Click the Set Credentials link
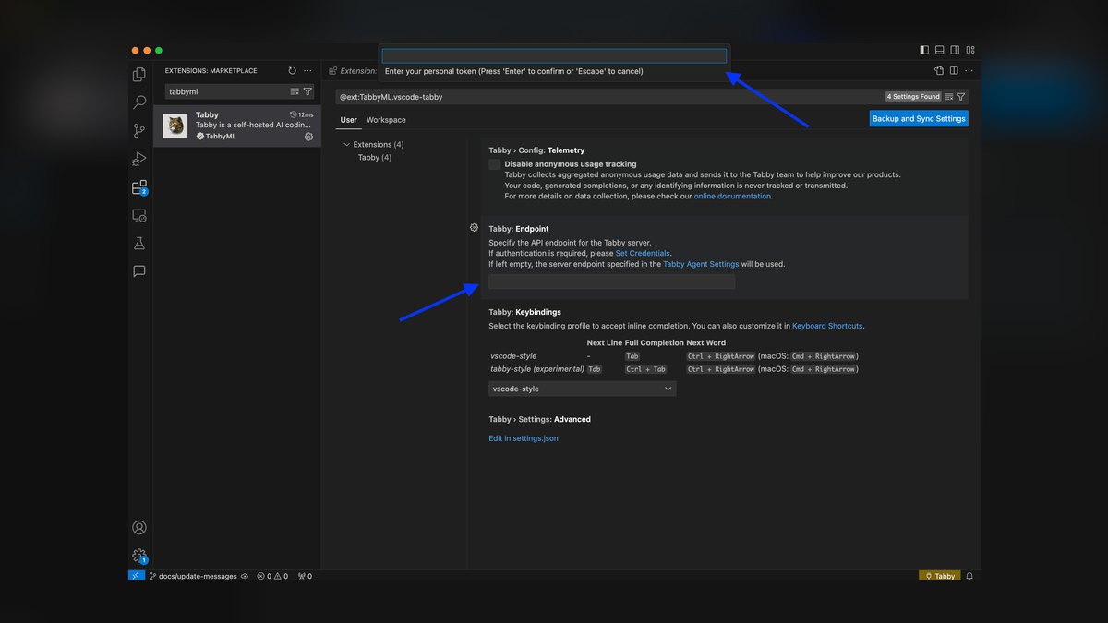 643,253
